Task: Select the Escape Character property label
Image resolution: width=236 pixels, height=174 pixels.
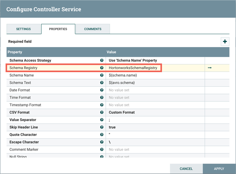Action: click(x=24, y=142)
